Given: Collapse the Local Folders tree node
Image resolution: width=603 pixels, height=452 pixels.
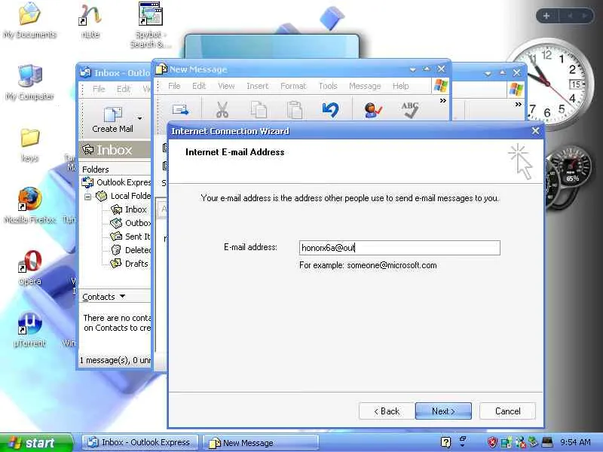Looking at the screenshot, I should [87, 197].
